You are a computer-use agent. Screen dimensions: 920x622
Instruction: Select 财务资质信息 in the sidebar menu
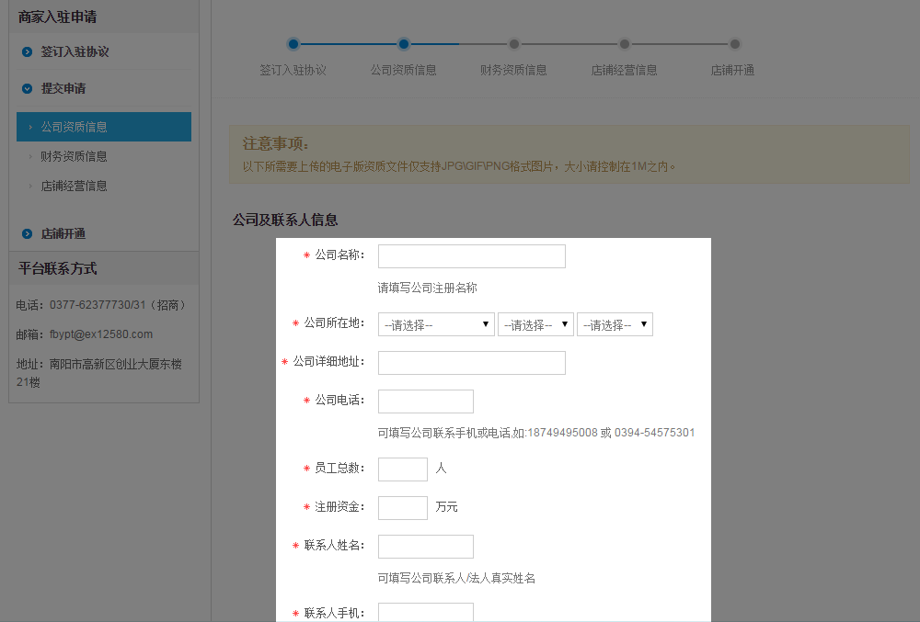pos(74,156)
